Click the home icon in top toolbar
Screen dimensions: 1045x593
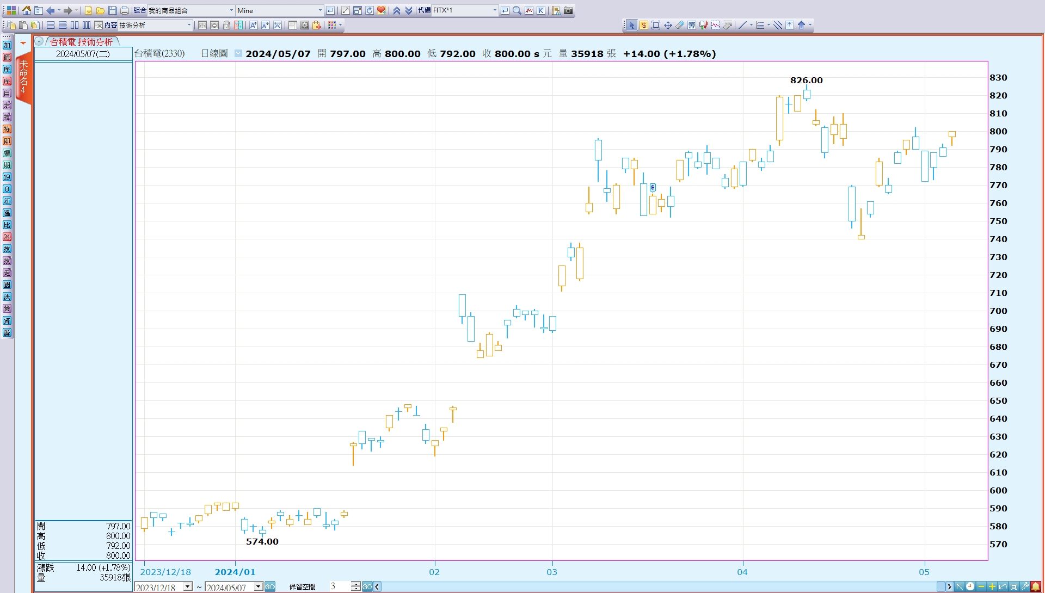(x=26, y=10)
